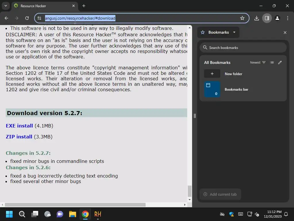Open Windows taskbar search

[22, 214]
